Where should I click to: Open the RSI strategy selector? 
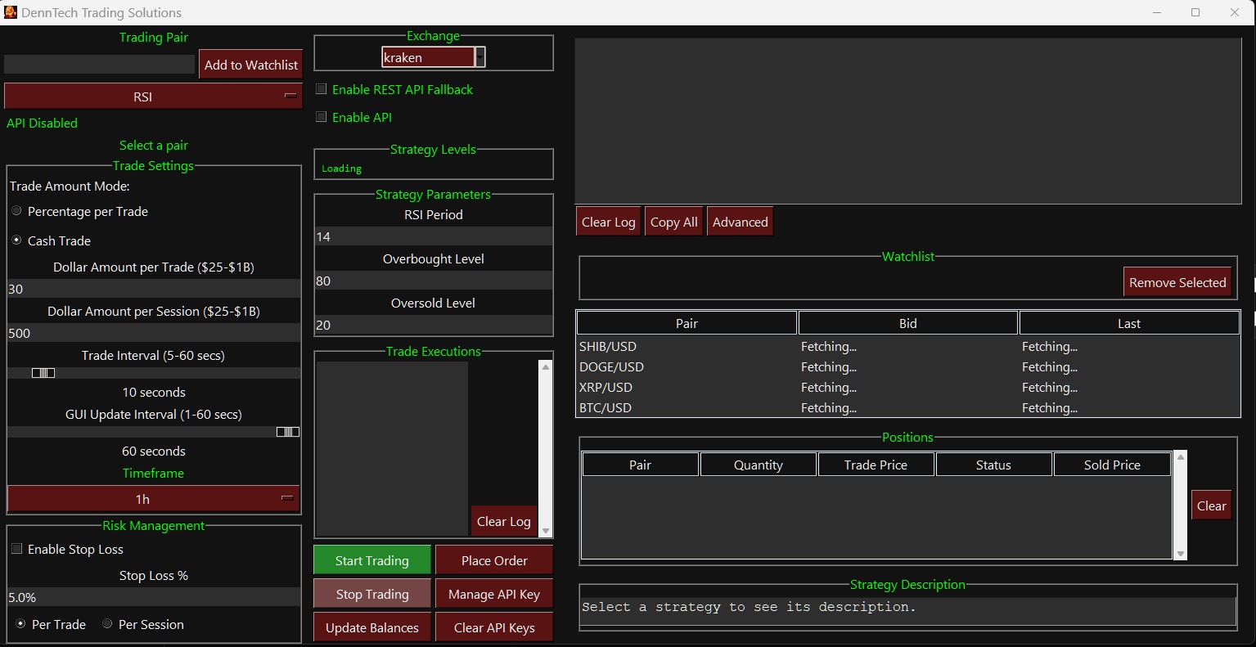153,96
